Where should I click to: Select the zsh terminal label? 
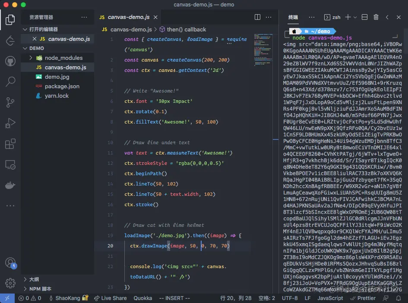(x=332, y=17)
